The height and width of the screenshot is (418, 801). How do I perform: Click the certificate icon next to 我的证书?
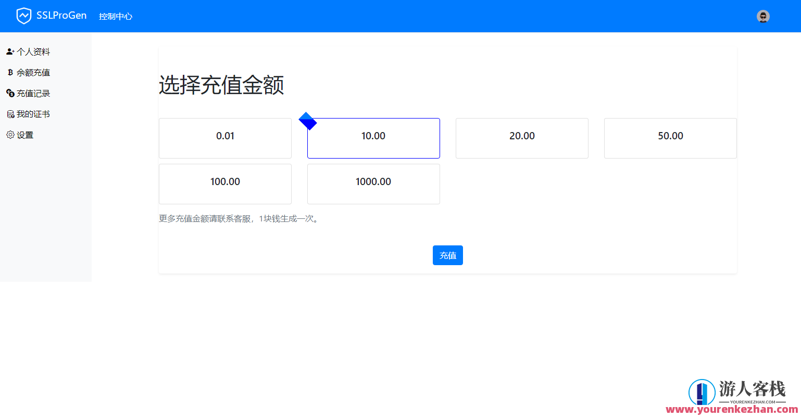click(10, 113)
